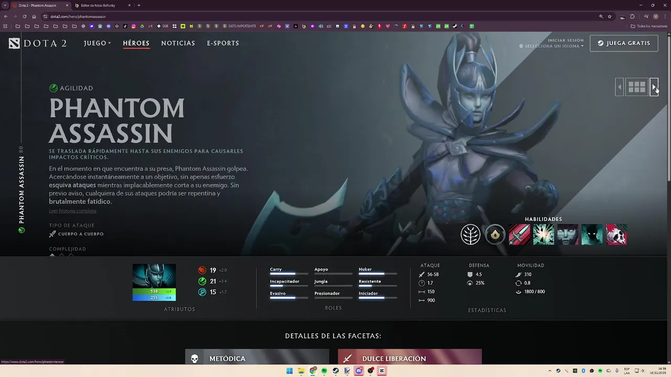Open Steam from taskbar
This screenshot has height=377, width=671.
(336, 371)
